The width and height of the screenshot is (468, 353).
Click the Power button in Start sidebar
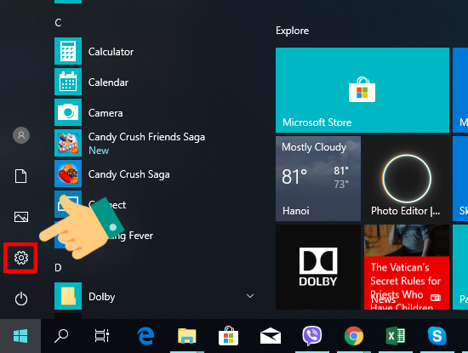click(x=21, y=299)
